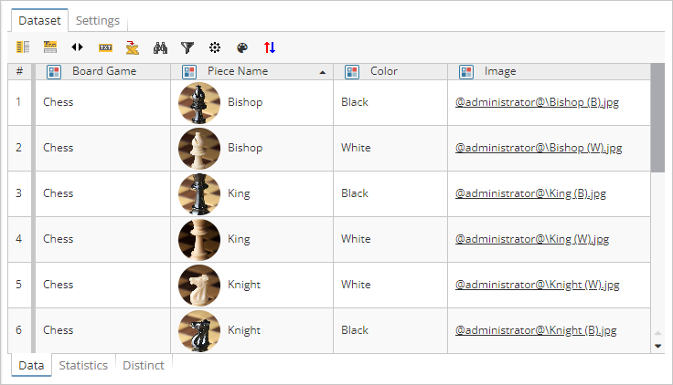This screenshot has width=673, height=385.
Task: Switch to the Dataset tab
Action: [x=39, y=21]
